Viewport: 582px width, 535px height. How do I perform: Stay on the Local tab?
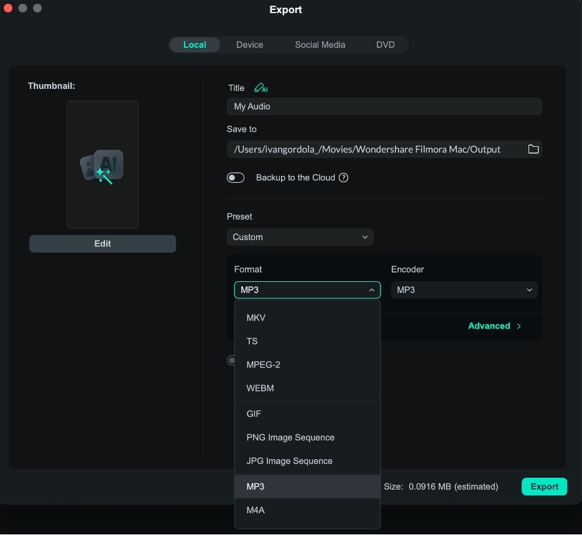click(195, 44)
